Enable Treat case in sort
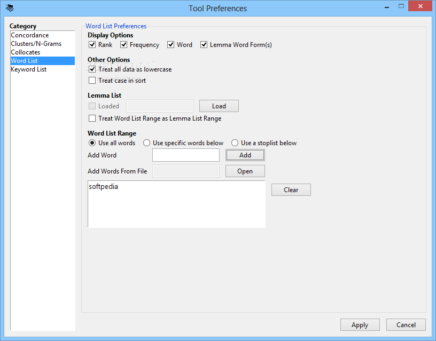 [x=92, y=81]
